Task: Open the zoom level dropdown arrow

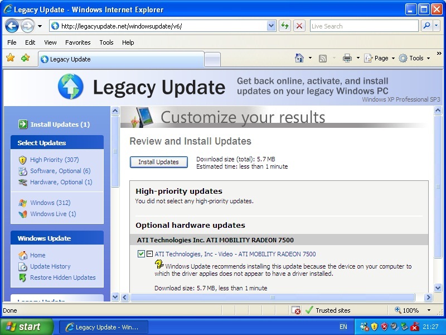Action: [x=429, y=310]
